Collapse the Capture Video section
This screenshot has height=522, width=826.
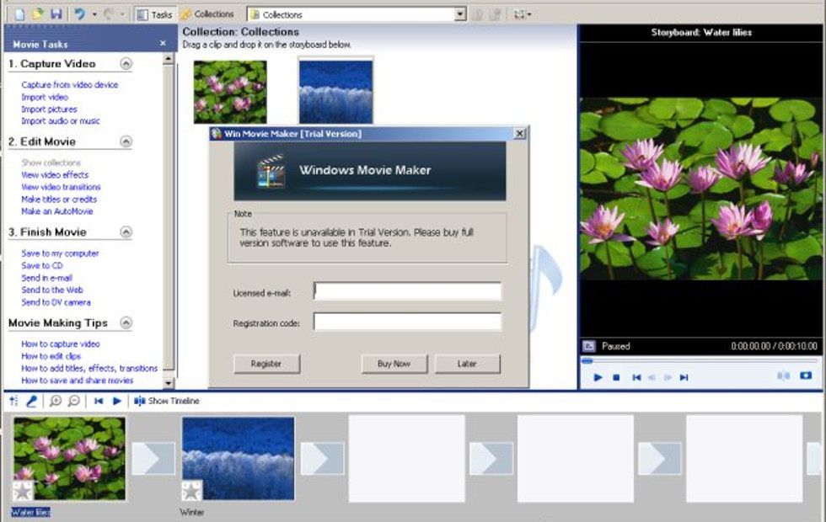coord(126,64)
